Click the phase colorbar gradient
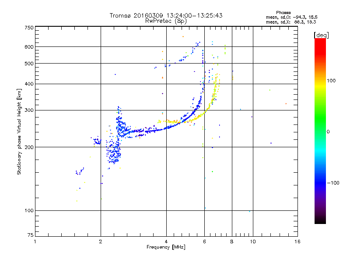Image resolution: width=350 pixels, height=263 pixels. (x=320, y=131)
